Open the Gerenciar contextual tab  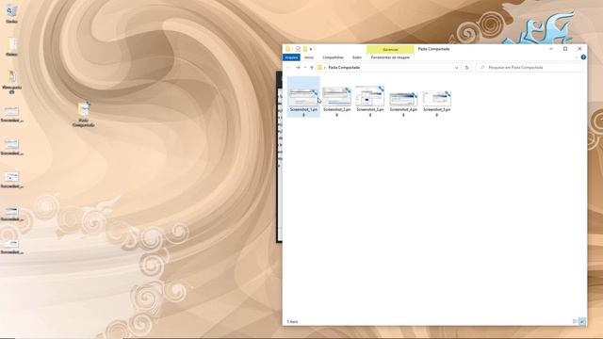click(x=390, y=50)
